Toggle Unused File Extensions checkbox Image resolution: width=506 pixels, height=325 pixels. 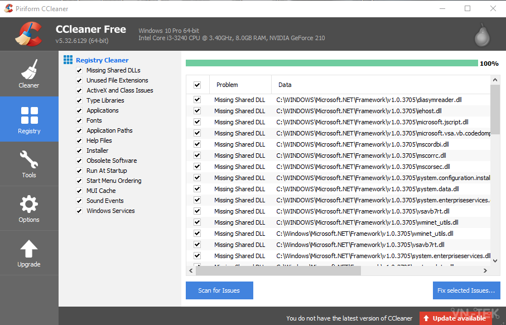pyautogui.click(x=79, y=80)
